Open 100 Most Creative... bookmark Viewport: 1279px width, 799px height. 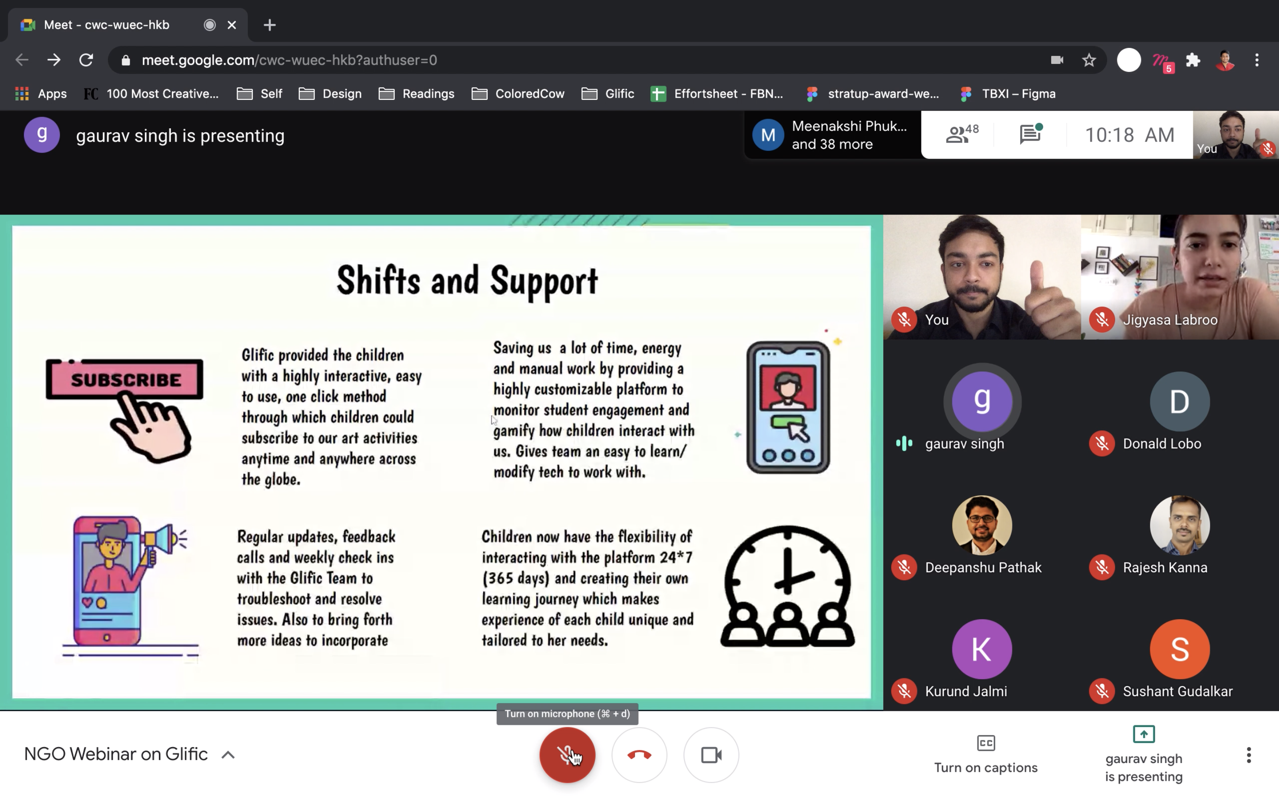coord(152,94)
